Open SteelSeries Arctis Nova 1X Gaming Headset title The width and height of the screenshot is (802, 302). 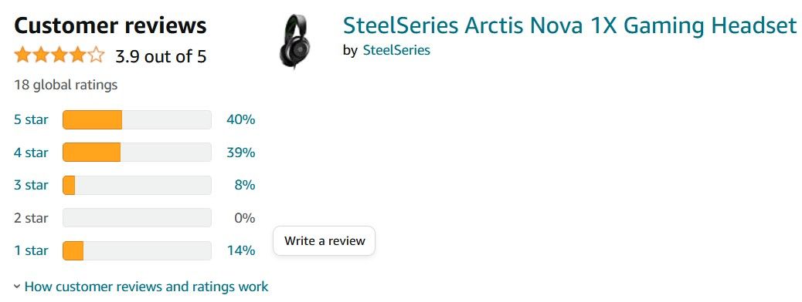tap(569, 25)
